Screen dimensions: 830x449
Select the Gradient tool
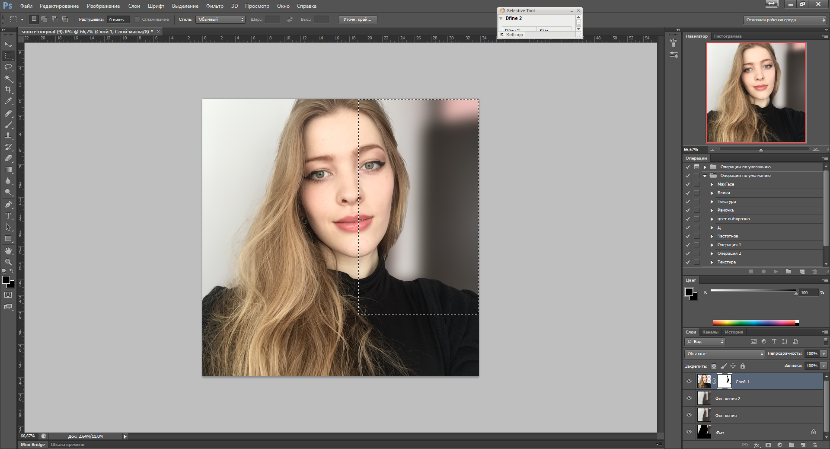point(8,170)
